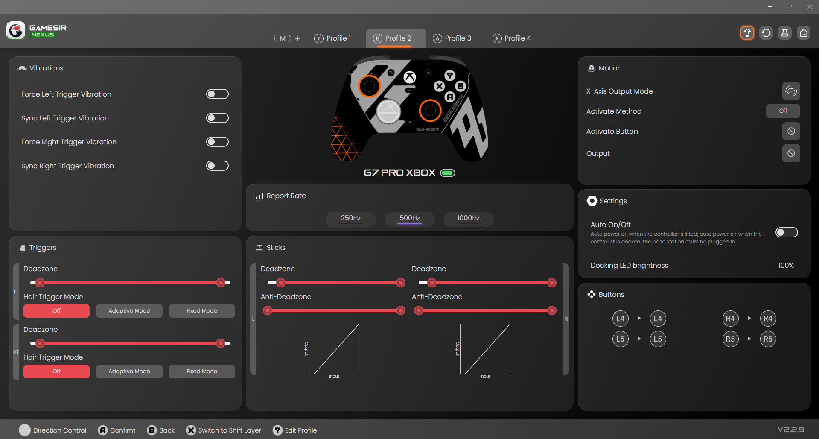Click the right stick response curve graph

coord(485,349)
